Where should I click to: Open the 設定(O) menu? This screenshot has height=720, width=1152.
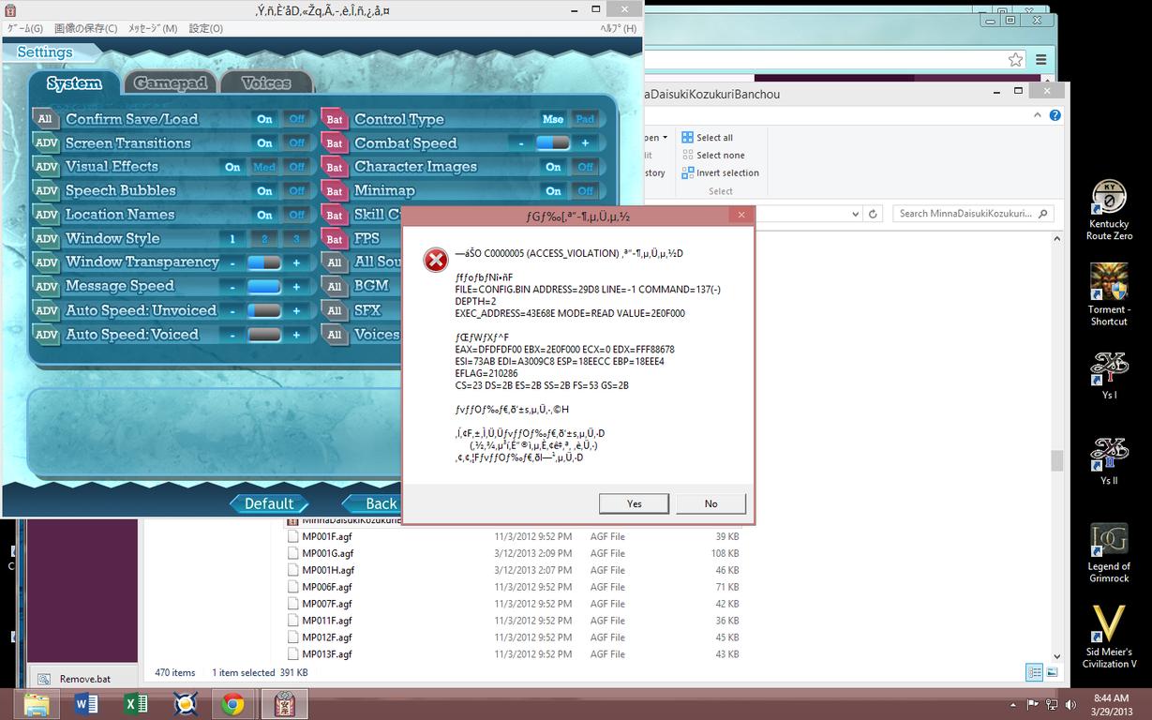click(205, 28)
